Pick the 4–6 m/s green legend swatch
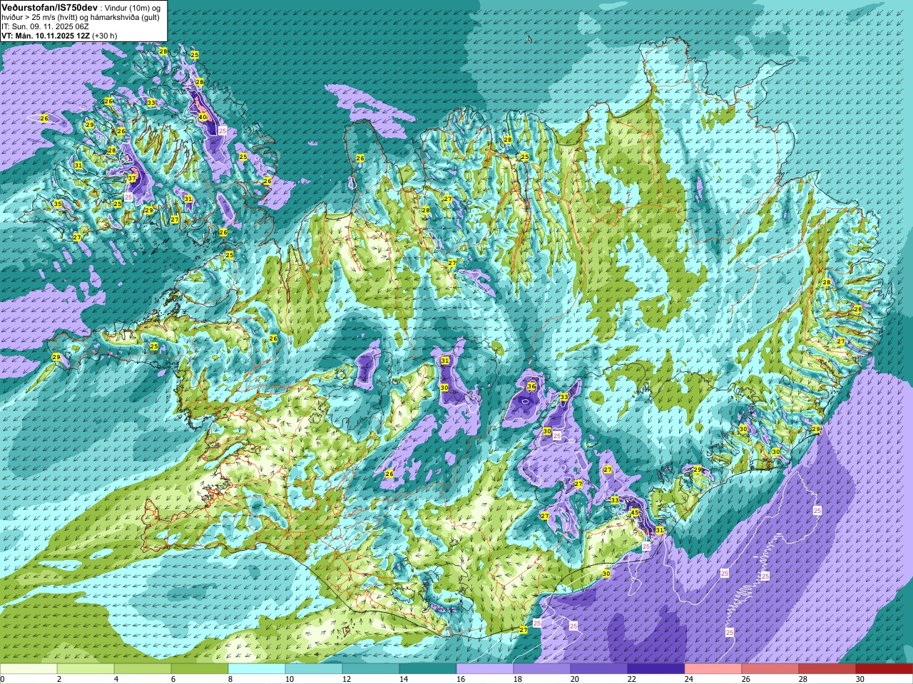 click(143, 669)
